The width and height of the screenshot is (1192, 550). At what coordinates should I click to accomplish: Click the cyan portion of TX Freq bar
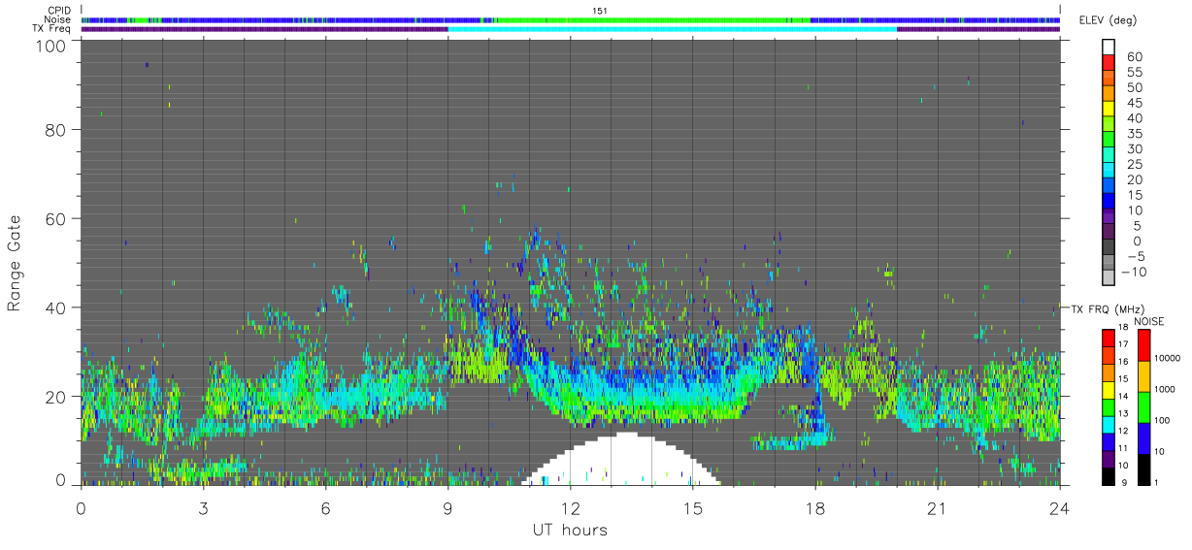tap(672, 29)
